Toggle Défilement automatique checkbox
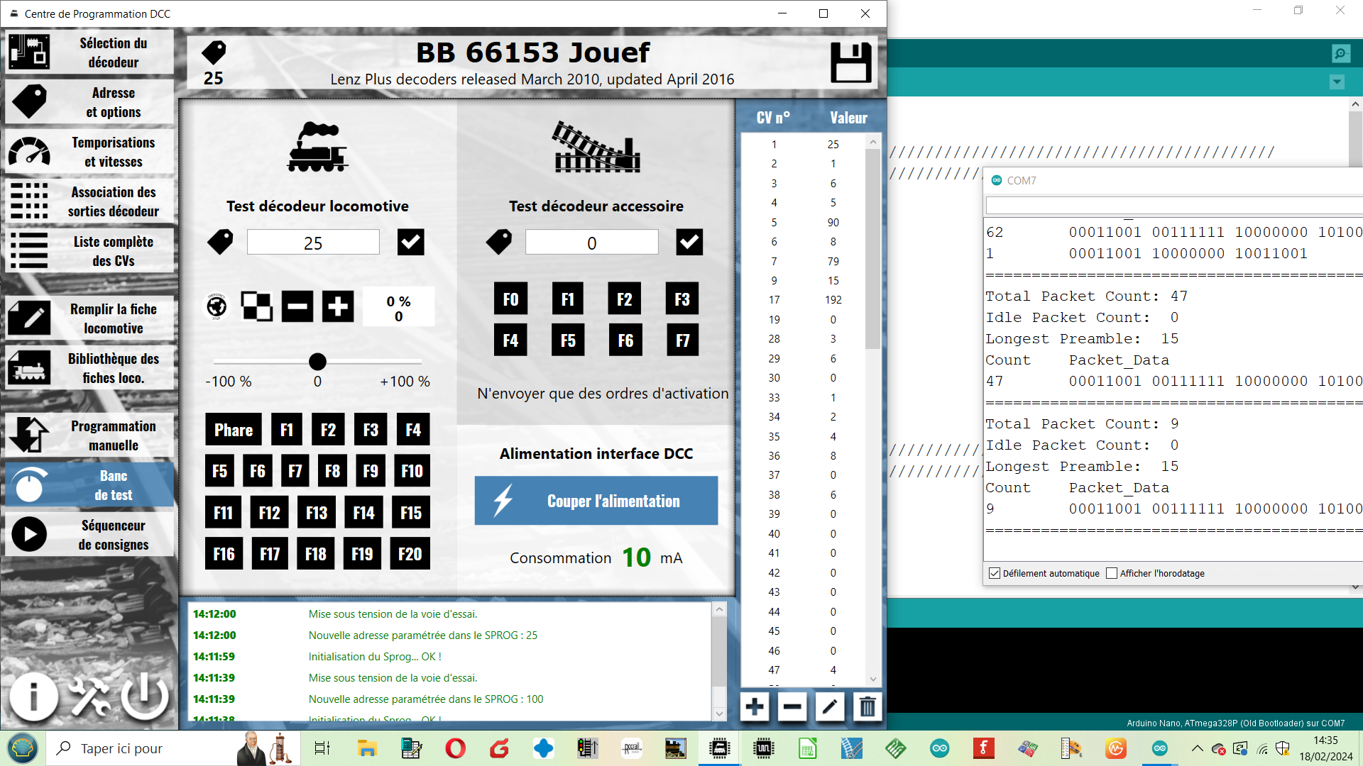The height and width of the screenshot is (766, 1363). (995, 573)
